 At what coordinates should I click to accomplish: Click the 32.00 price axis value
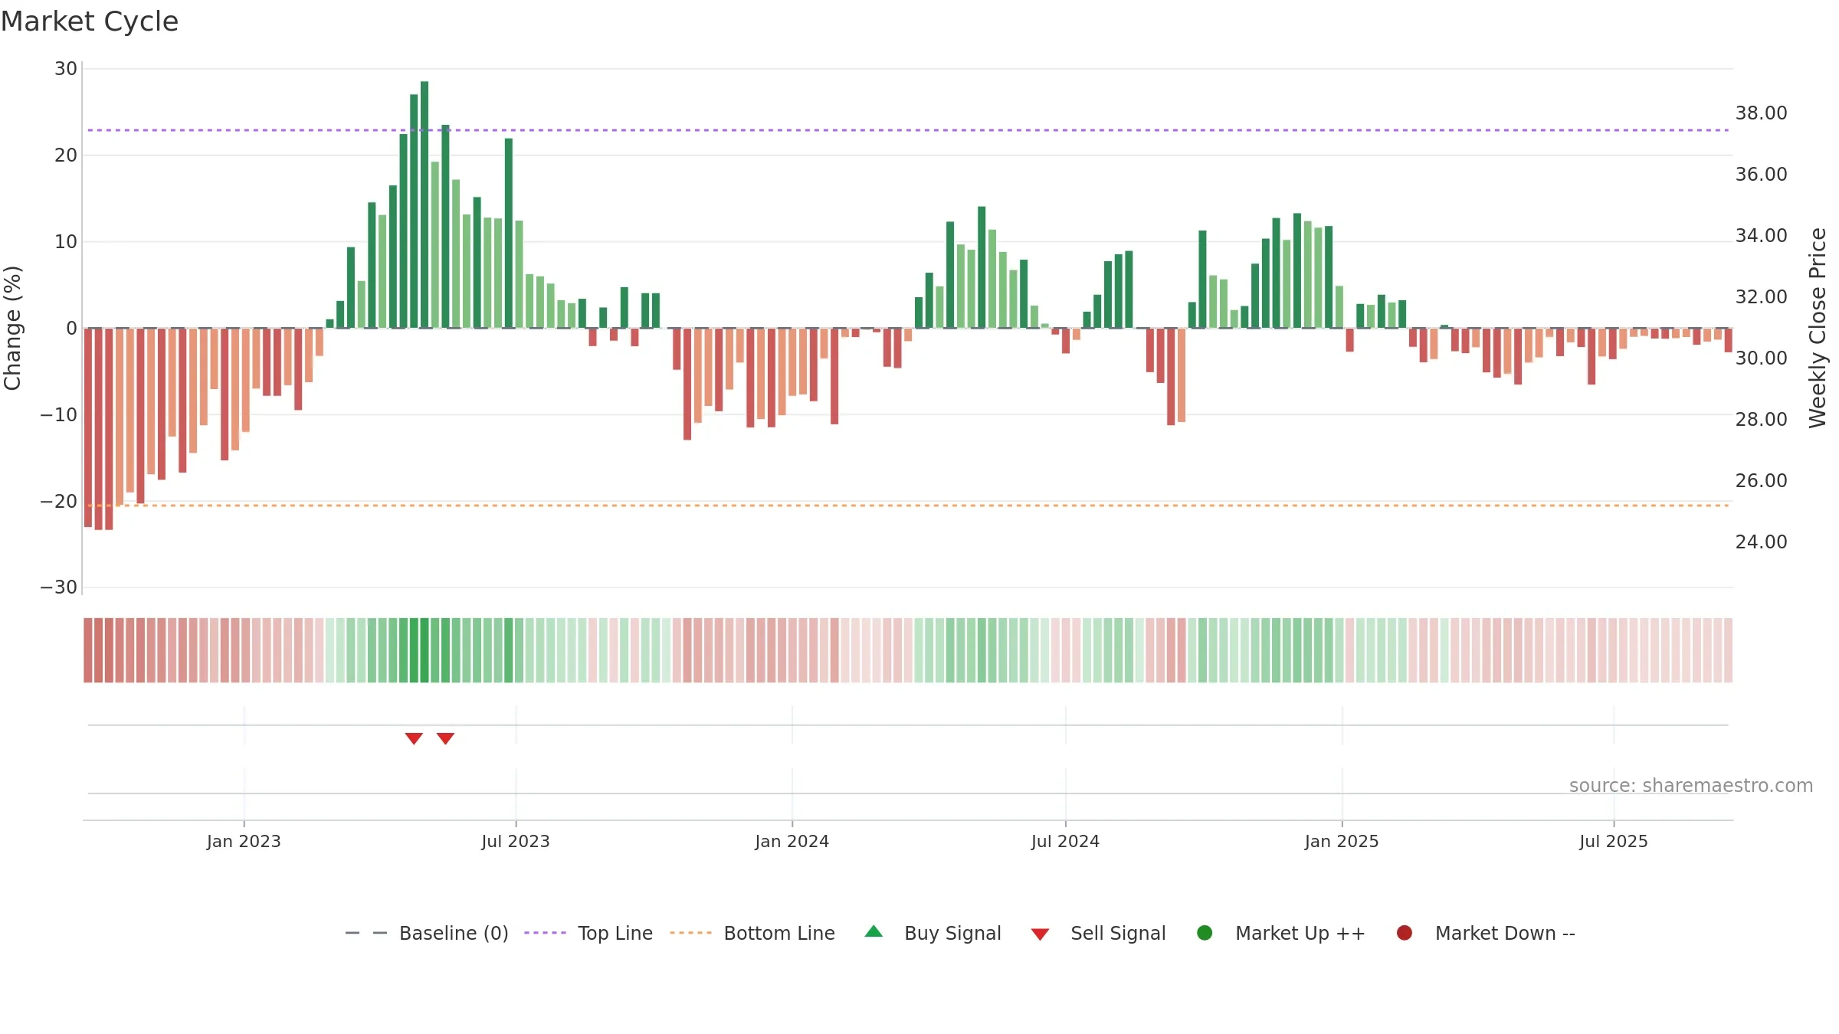1761,297
